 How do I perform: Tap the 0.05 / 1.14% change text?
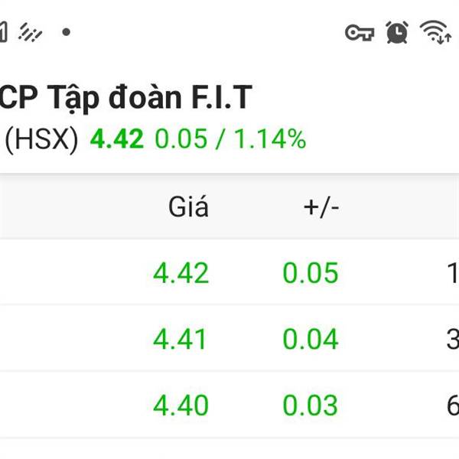230,138
